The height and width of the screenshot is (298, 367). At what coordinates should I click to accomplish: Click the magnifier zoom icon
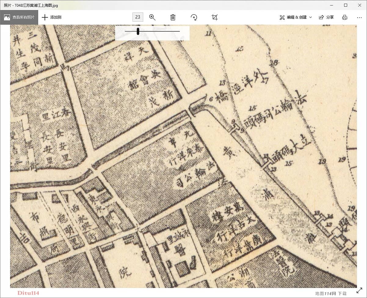point(152,17)
